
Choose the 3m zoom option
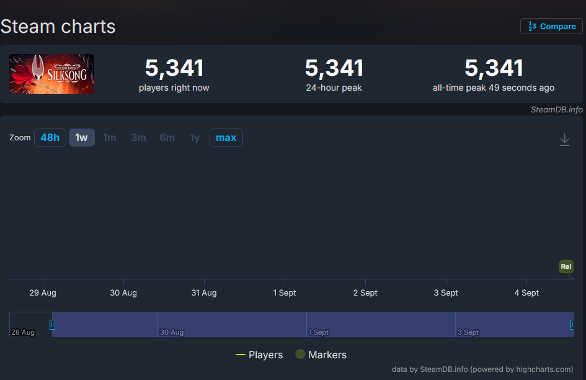coord(139,137)
